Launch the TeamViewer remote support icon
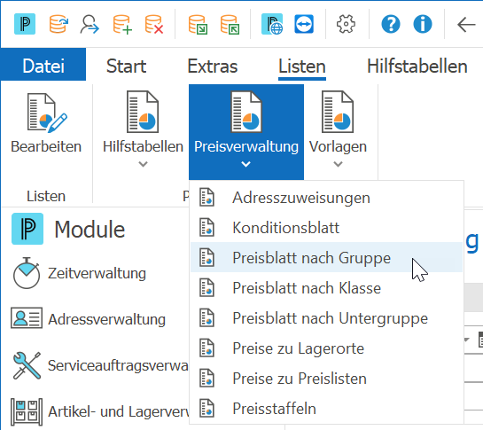Viewport: 483px width, 430px height. (x=304, y=24)
